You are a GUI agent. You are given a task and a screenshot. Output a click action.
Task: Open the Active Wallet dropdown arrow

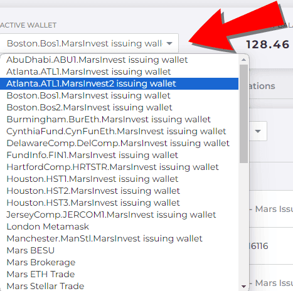coord(169,43)
